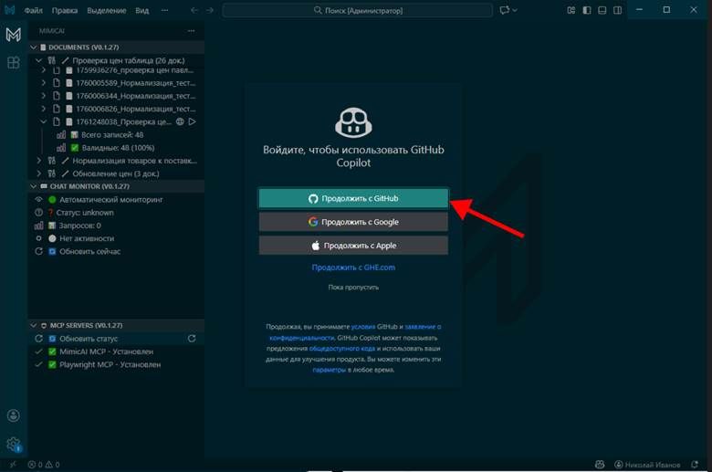Click the remote connection status bar icon
The height and width of the screenshot is (472, 712).
tap(12, 465)
